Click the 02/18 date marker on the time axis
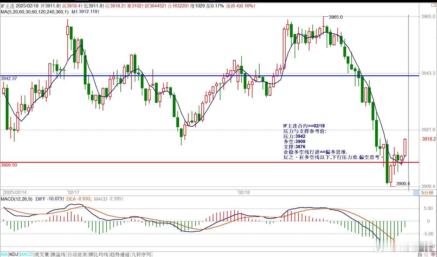 click(x=244, y=192)
